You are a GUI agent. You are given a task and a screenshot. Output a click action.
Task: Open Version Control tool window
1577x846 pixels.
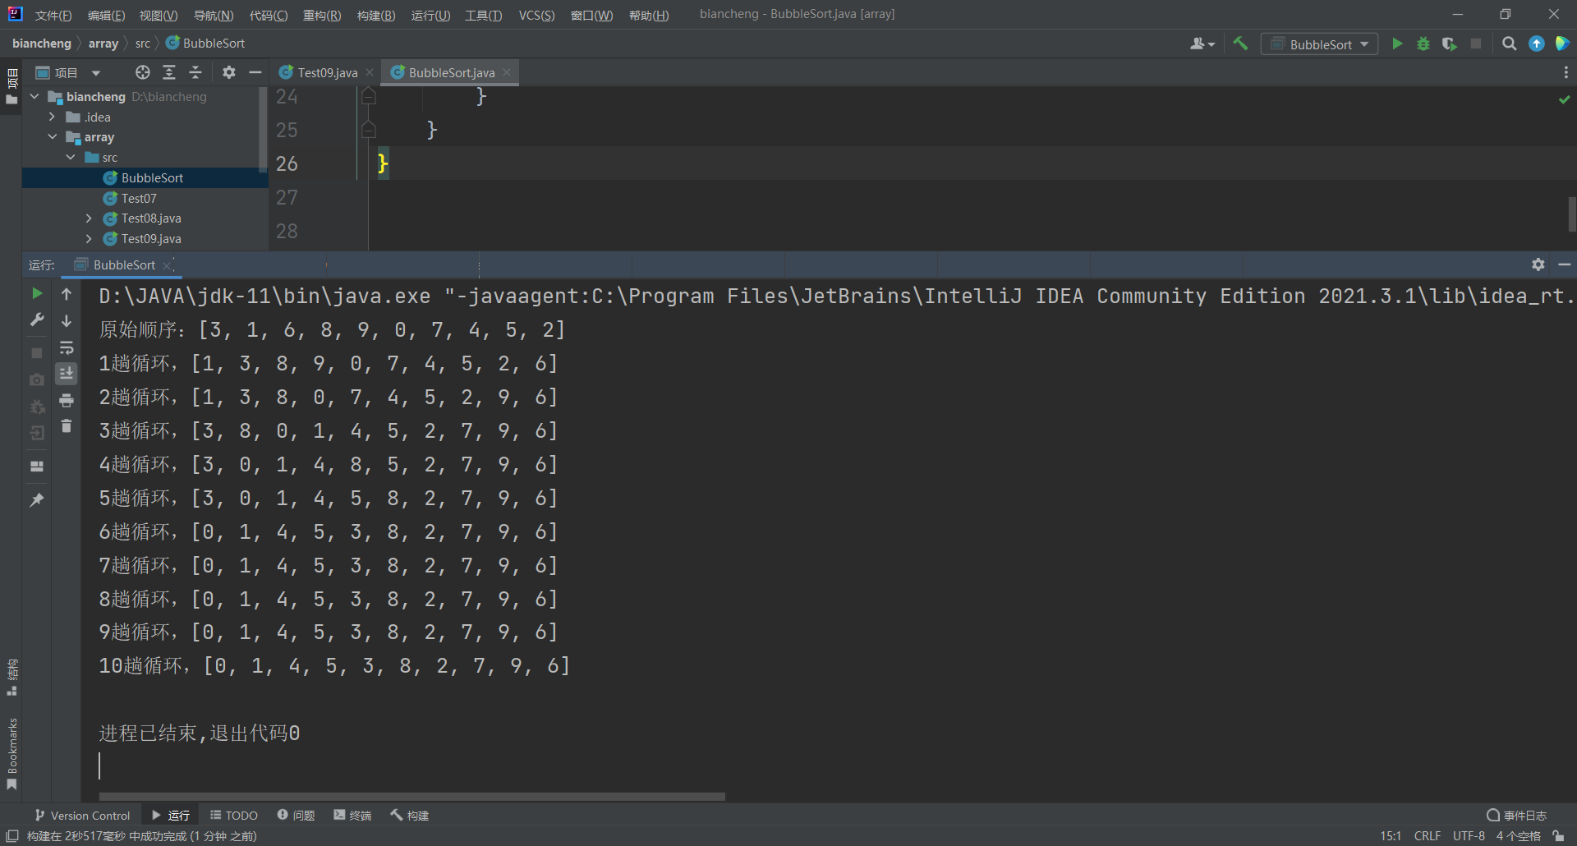(82, 815)
